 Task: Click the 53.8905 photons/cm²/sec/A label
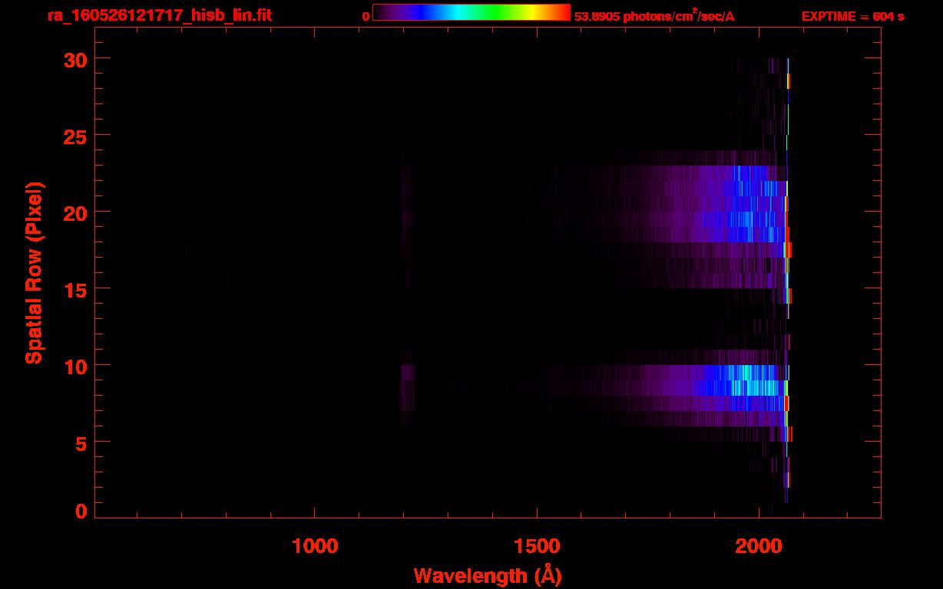[x=654, y=16]
